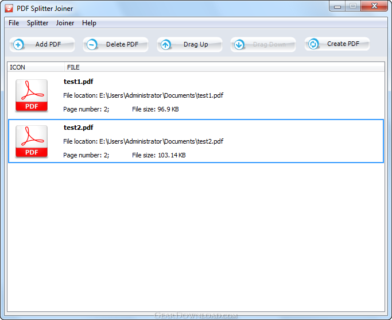Click the file size 96.9 KB text
The width and height of the screenshot is (392, 320).
pos(155,109)
